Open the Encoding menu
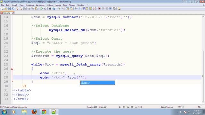The image size is (205, 115). click(30, 5)
